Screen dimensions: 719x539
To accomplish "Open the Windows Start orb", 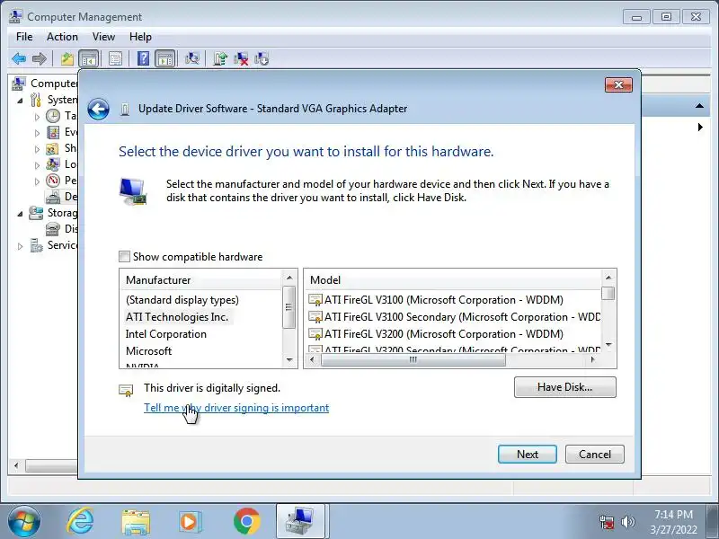I will [x=24, y=522].
